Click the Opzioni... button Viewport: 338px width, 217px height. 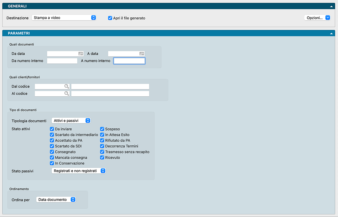point(317,18)
